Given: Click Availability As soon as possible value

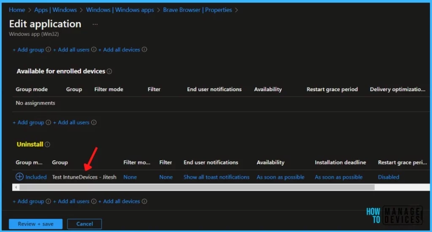Looking at the screenshot, I should tap(281, 177).
